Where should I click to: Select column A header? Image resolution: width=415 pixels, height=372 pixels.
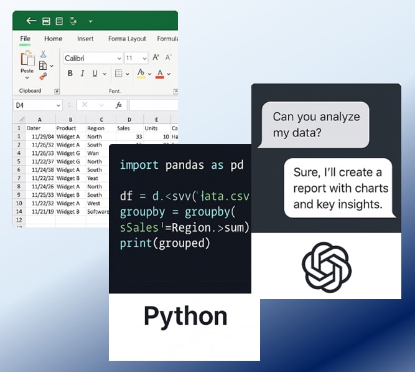click(x=39, y=120)
